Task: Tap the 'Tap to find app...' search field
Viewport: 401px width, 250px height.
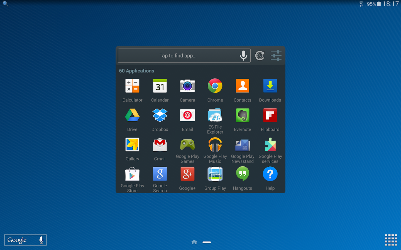Action: click(184, 56)
